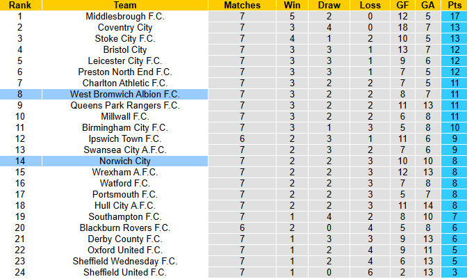467x279 pixels.
Task: Select the Draw column header
Action: point(329,5)
